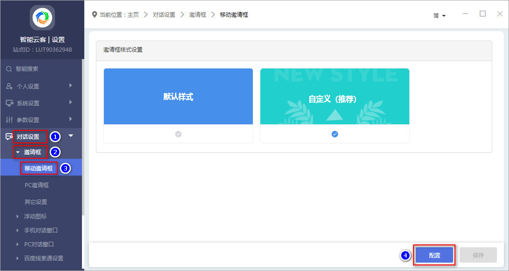Minimize the settings window
The image size is (509, 271).
(466, 14)
